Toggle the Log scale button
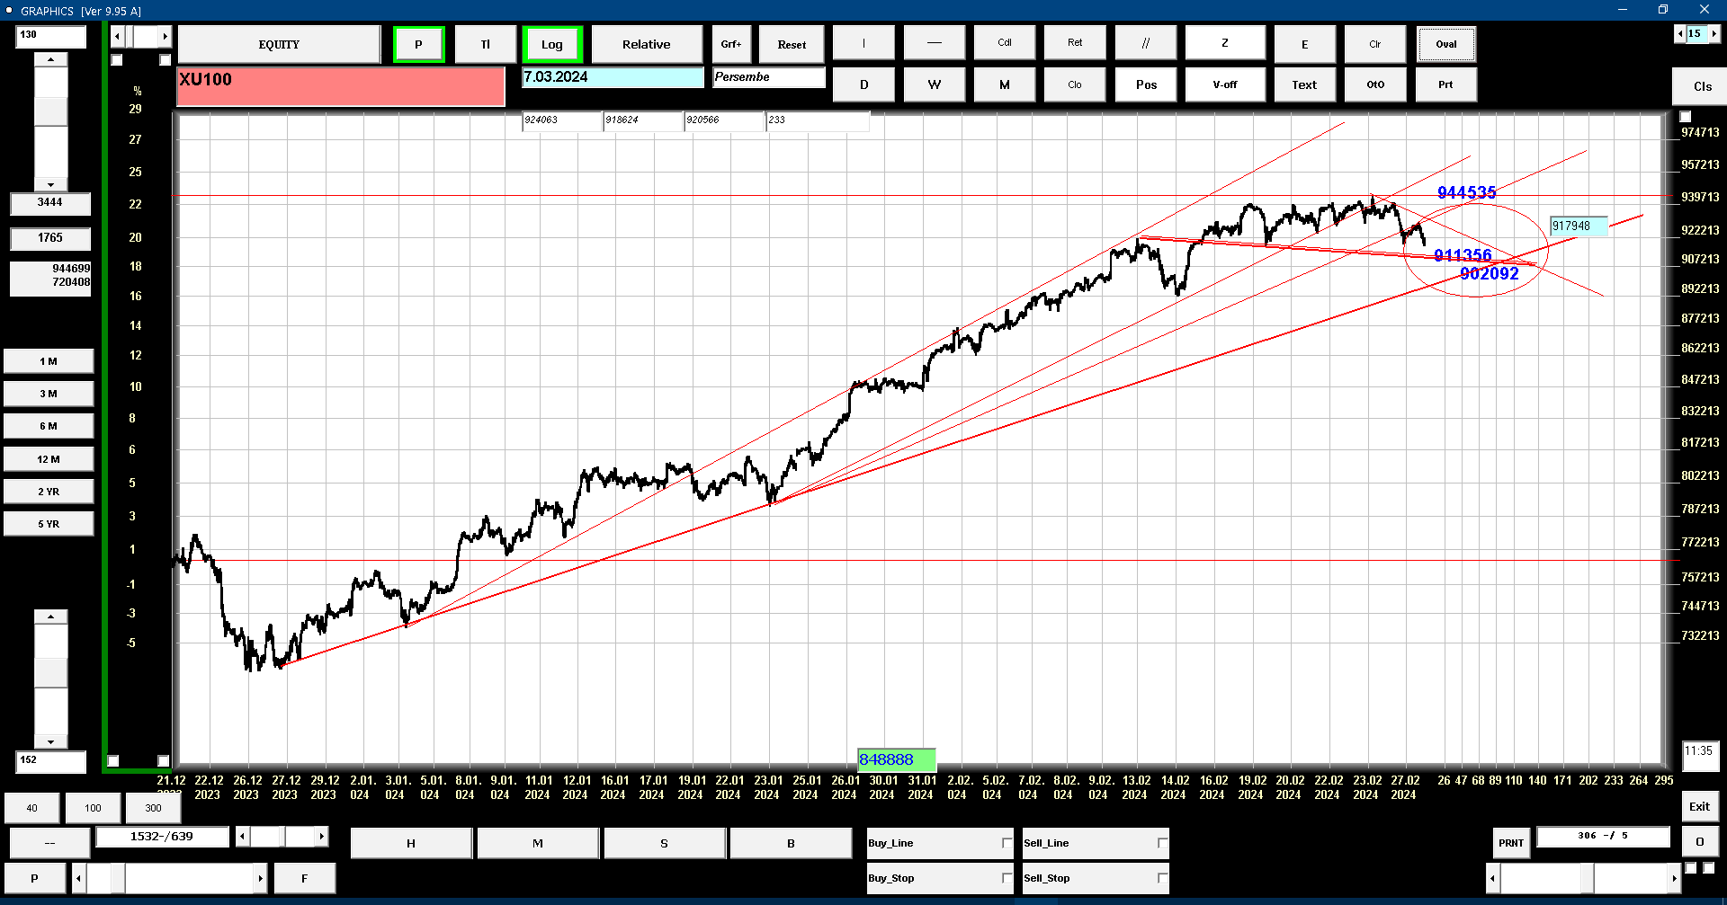The width and height of the screenshot is (1727, 905). [552, 44]
